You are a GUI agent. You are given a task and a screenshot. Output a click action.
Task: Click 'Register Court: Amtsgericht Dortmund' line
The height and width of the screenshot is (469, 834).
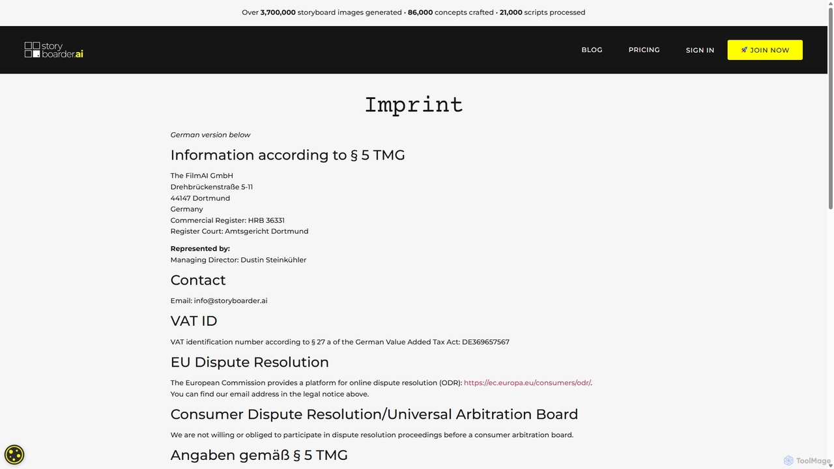point(239,231)
